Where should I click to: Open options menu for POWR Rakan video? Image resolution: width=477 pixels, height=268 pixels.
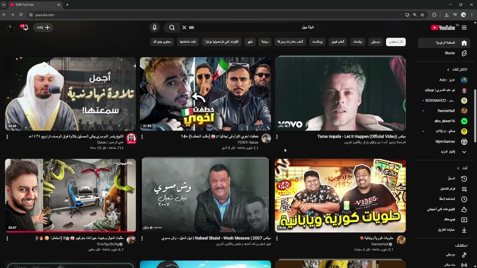point(142,137)
